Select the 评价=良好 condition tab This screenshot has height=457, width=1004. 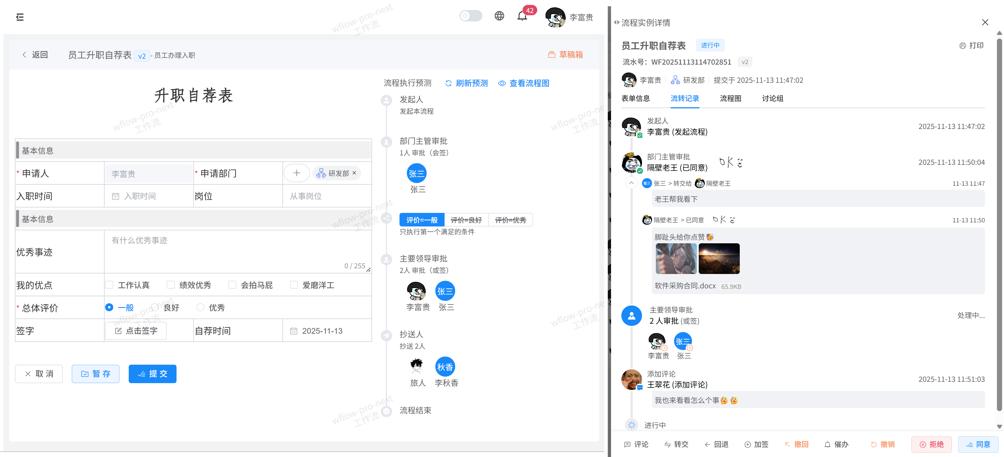pos(466,220)
